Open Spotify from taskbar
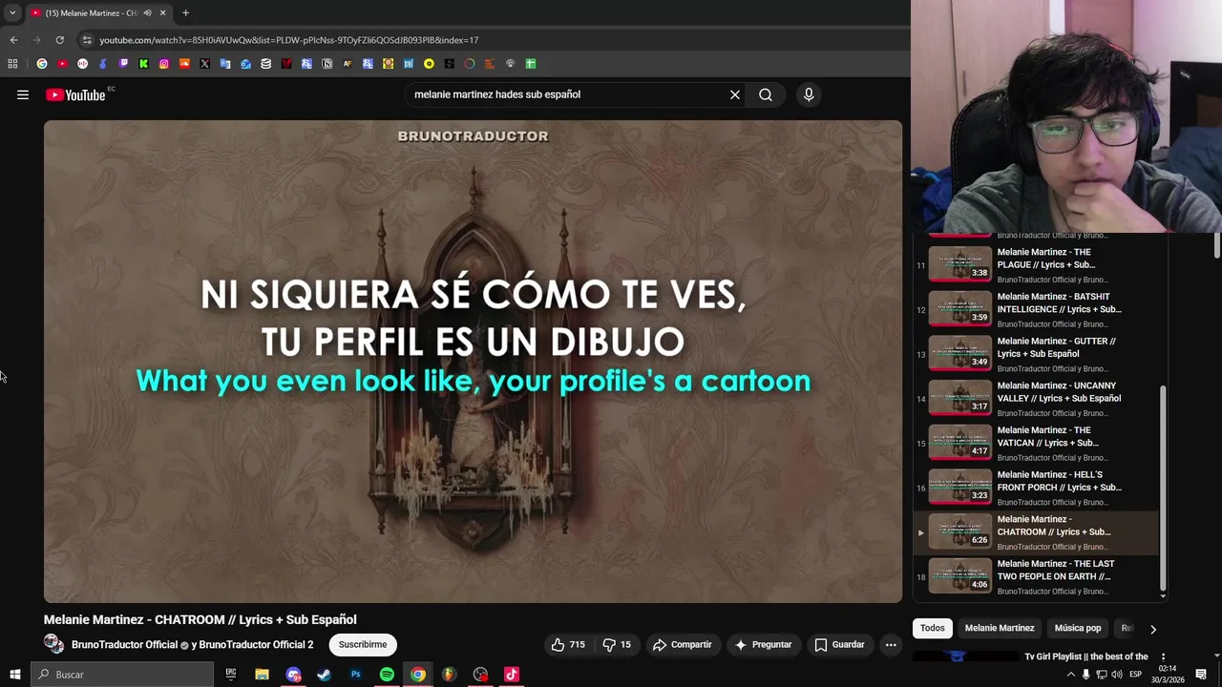The image size is (1222, 687). [387, 675]
